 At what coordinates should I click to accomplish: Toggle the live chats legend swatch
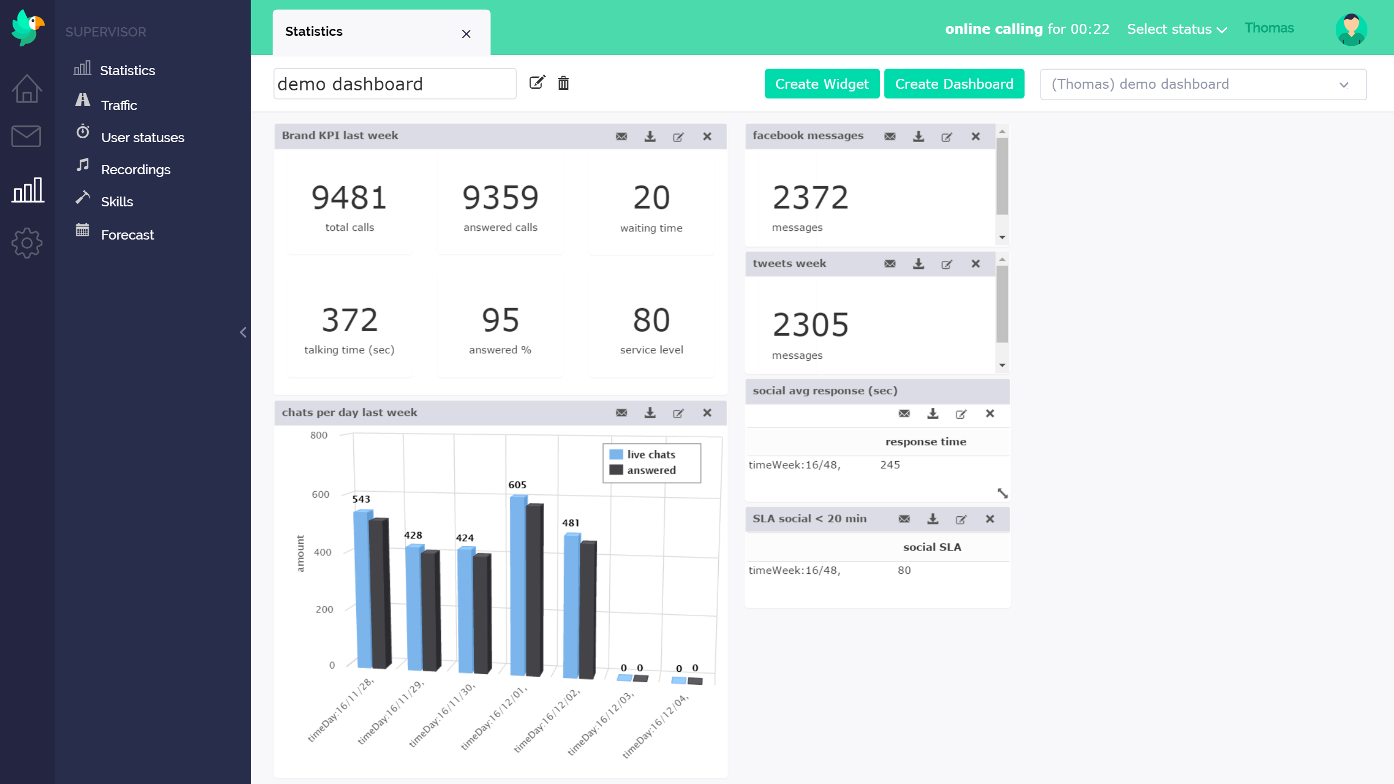616,455
